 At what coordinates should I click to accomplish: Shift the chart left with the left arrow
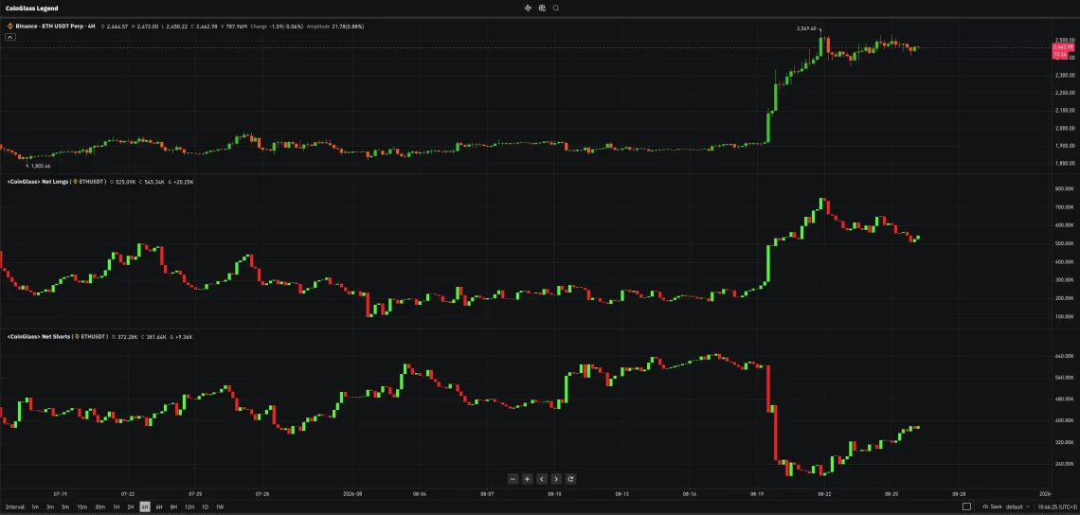542,479
